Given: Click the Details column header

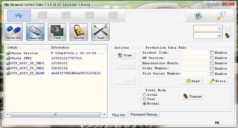Looking at the screenshot, I should coord(27,47).
